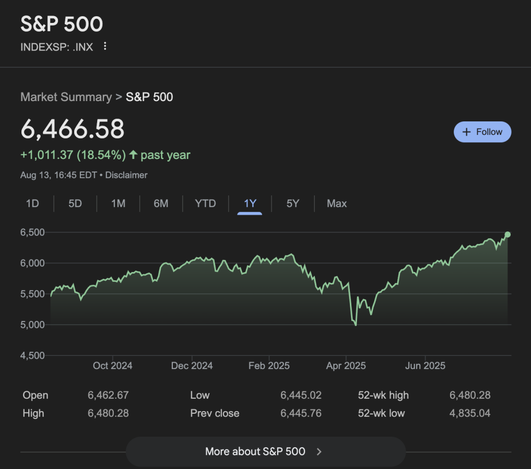The width and height of the screenshot is (531, 469).
Task: Click the 52-wk low value 4,835.04
Action: click(470, 413)
